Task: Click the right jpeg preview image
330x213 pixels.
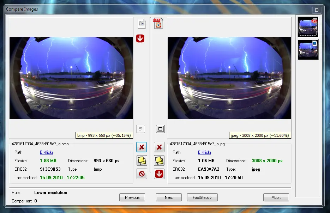Action: coord(229,78)
